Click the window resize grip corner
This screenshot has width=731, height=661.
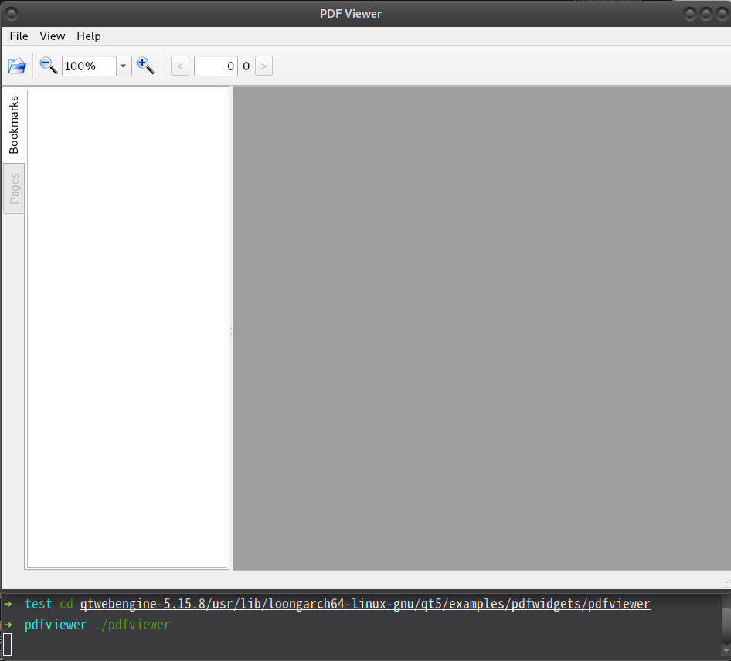726,584
